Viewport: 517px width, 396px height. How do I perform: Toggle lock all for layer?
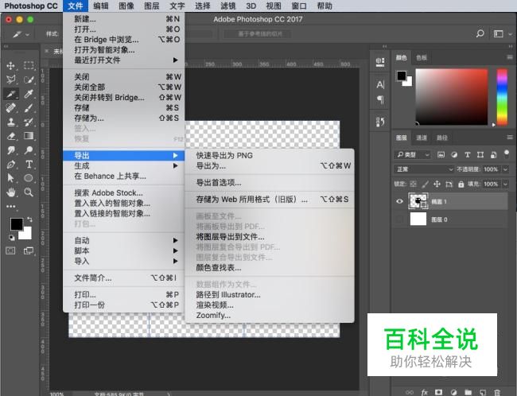(461, 184)
